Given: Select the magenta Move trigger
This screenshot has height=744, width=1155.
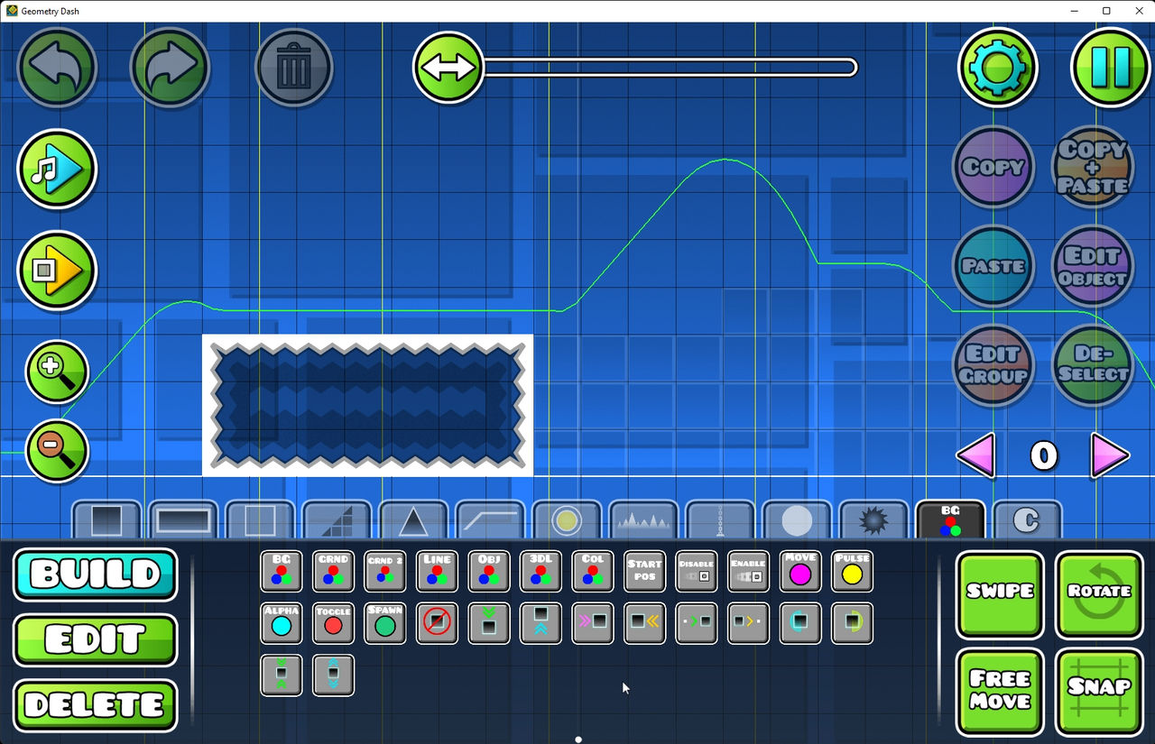Looking at the screenshot, I should (x=800, y=571).
